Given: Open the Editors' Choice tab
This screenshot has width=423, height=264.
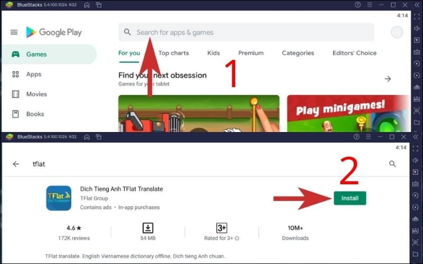Looking at the screenshot, I should coord(354,53).
